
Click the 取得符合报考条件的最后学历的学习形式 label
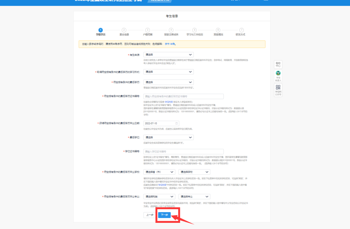118,72
